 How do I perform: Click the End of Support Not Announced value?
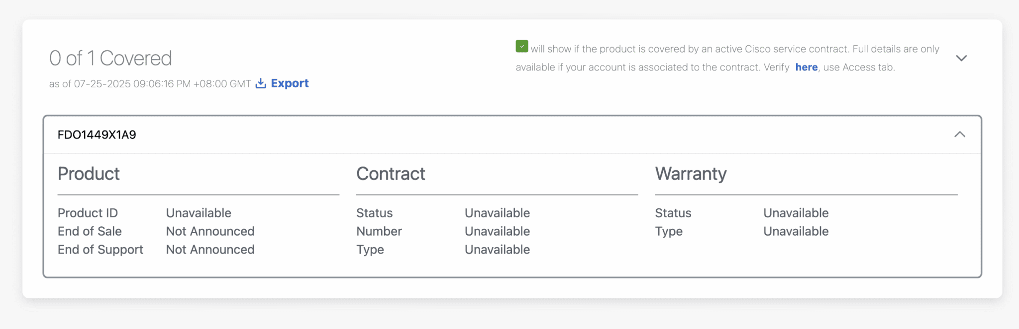coord(210,250)
